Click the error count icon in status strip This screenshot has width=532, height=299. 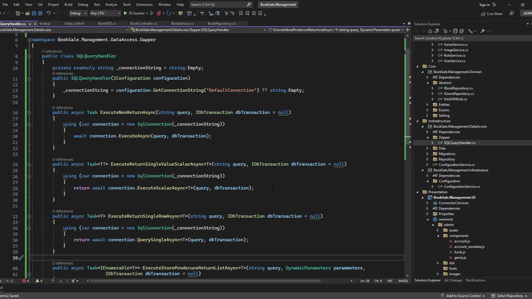pos(24,281)
